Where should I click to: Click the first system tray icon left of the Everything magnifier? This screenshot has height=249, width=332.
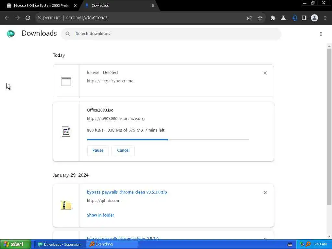click(302, 244)
